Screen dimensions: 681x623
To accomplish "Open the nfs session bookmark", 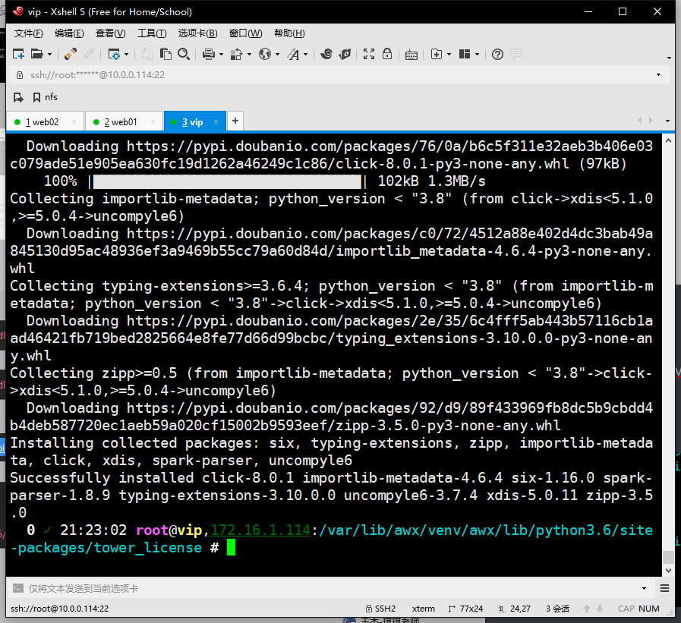I will point(47,97).
